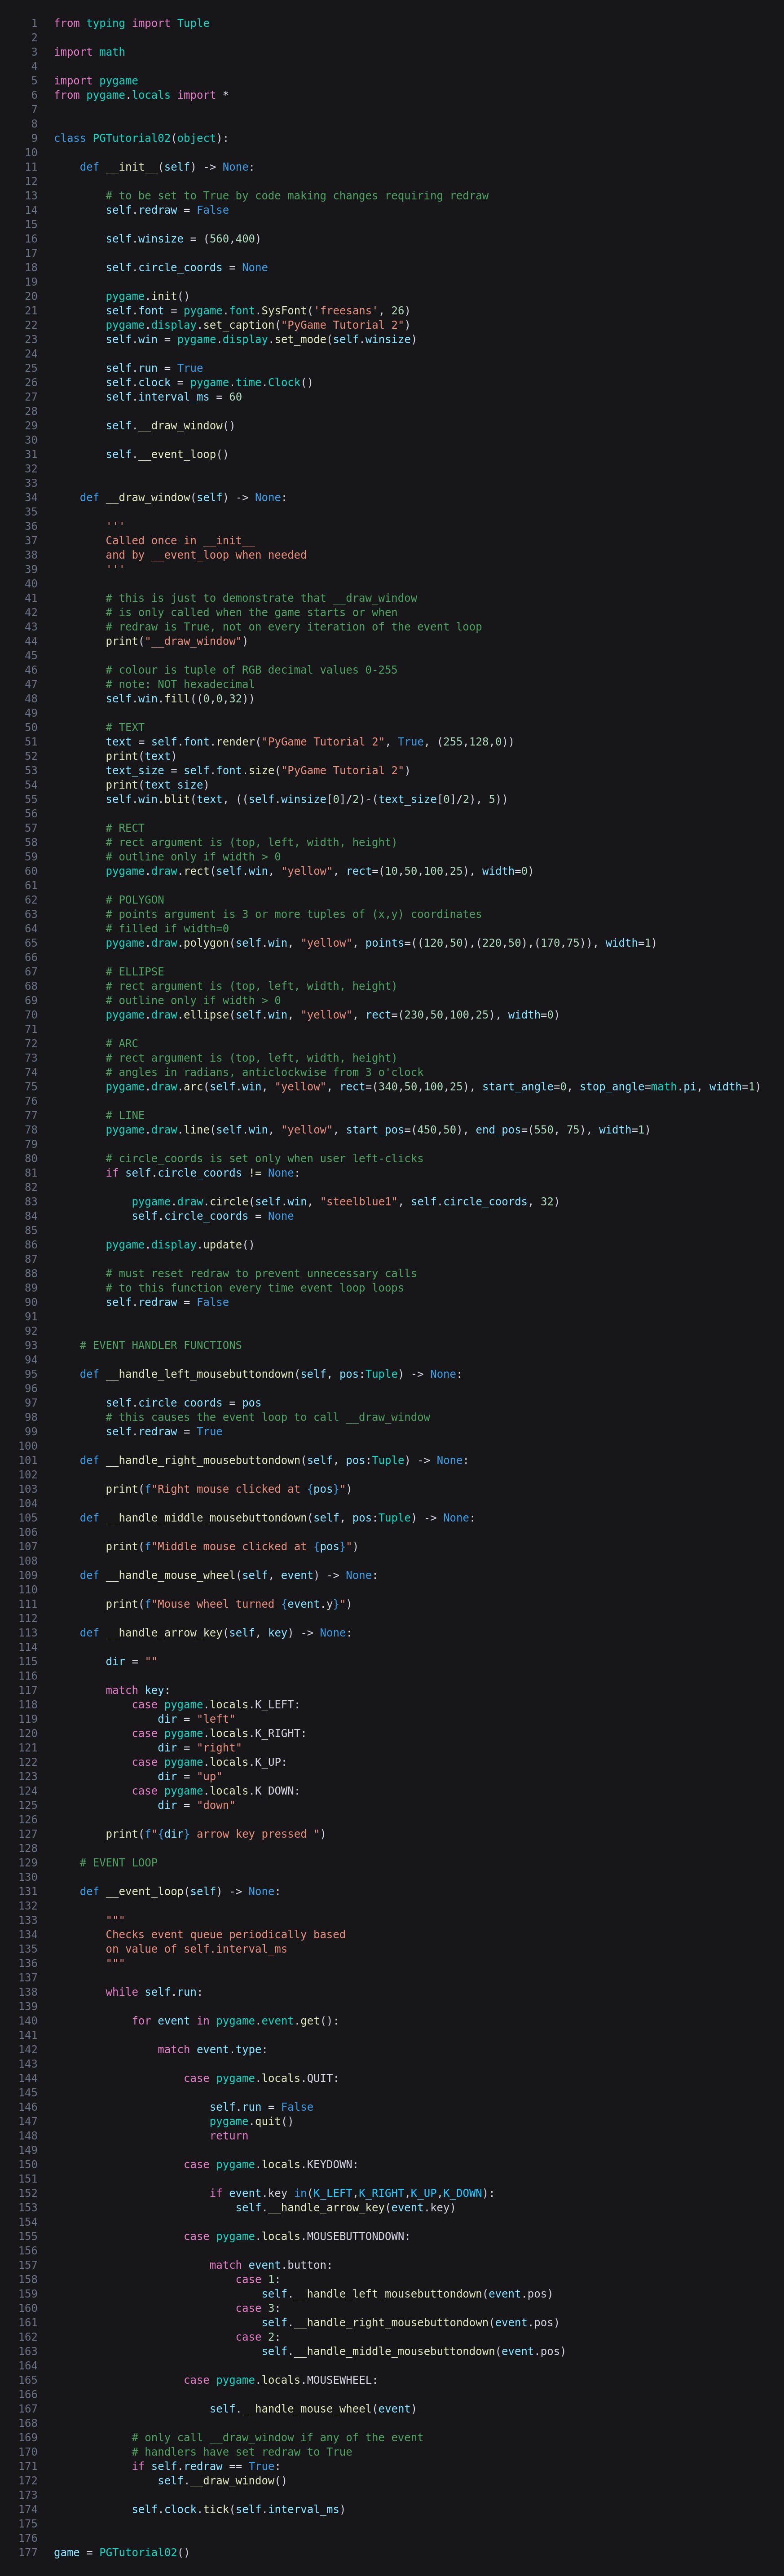
Task: Click "match event.button:" line
Action: tap(271, 2265)
